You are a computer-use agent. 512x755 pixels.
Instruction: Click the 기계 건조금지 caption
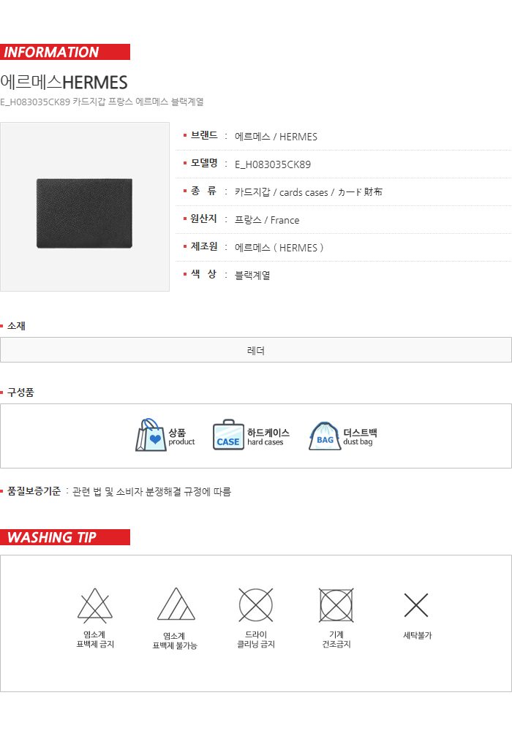336,640
